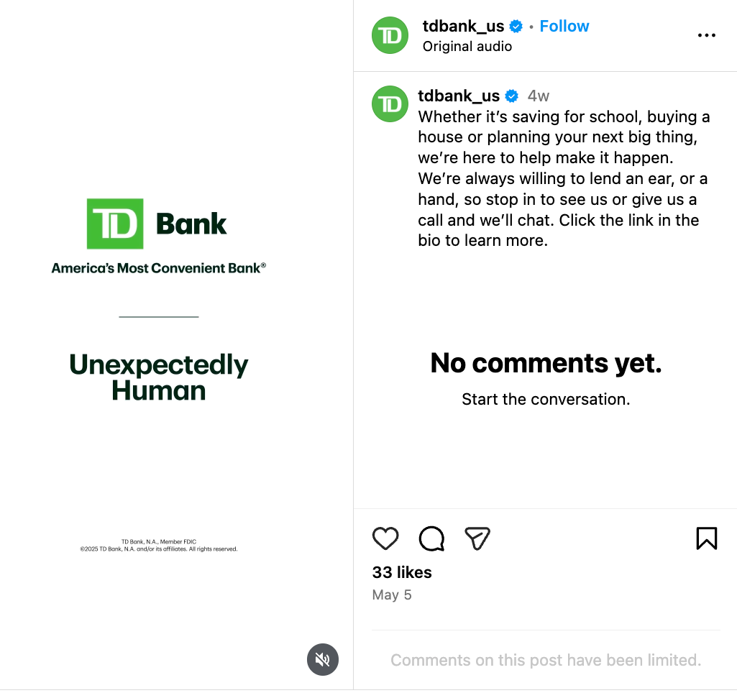Click the 4w post timestamp
This screenshot has height=693, width=737.
click(x=538, y=95)
